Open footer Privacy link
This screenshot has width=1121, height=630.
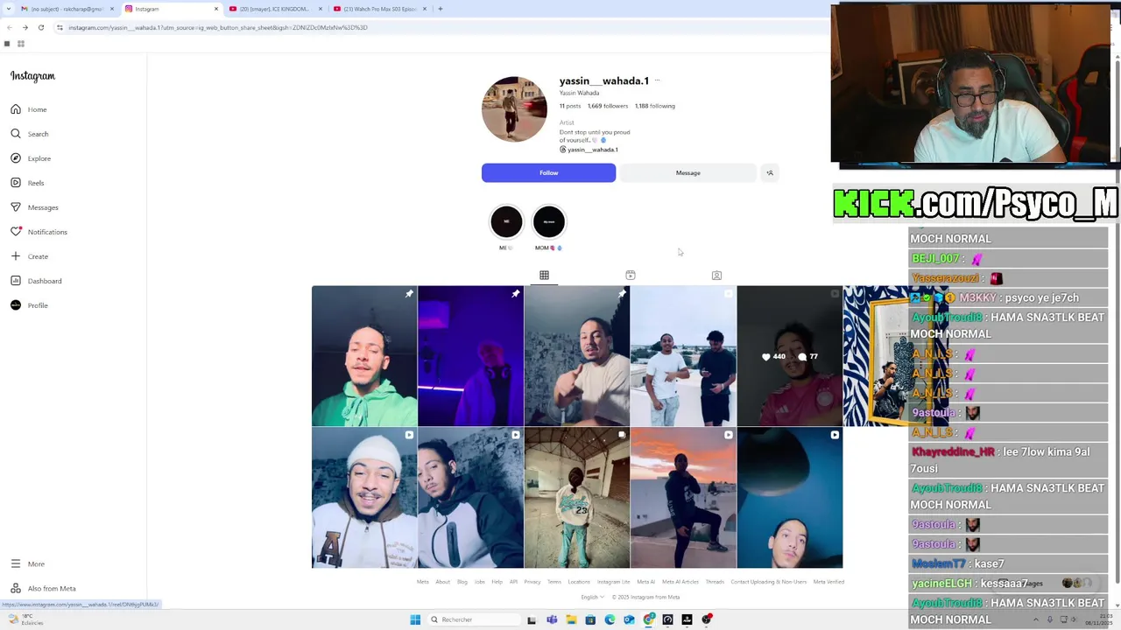(532, 582)
